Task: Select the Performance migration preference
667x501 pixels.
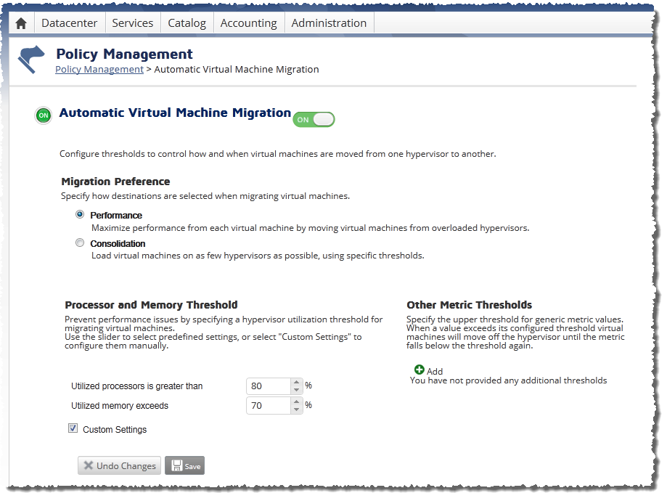Action: (80, 214)
